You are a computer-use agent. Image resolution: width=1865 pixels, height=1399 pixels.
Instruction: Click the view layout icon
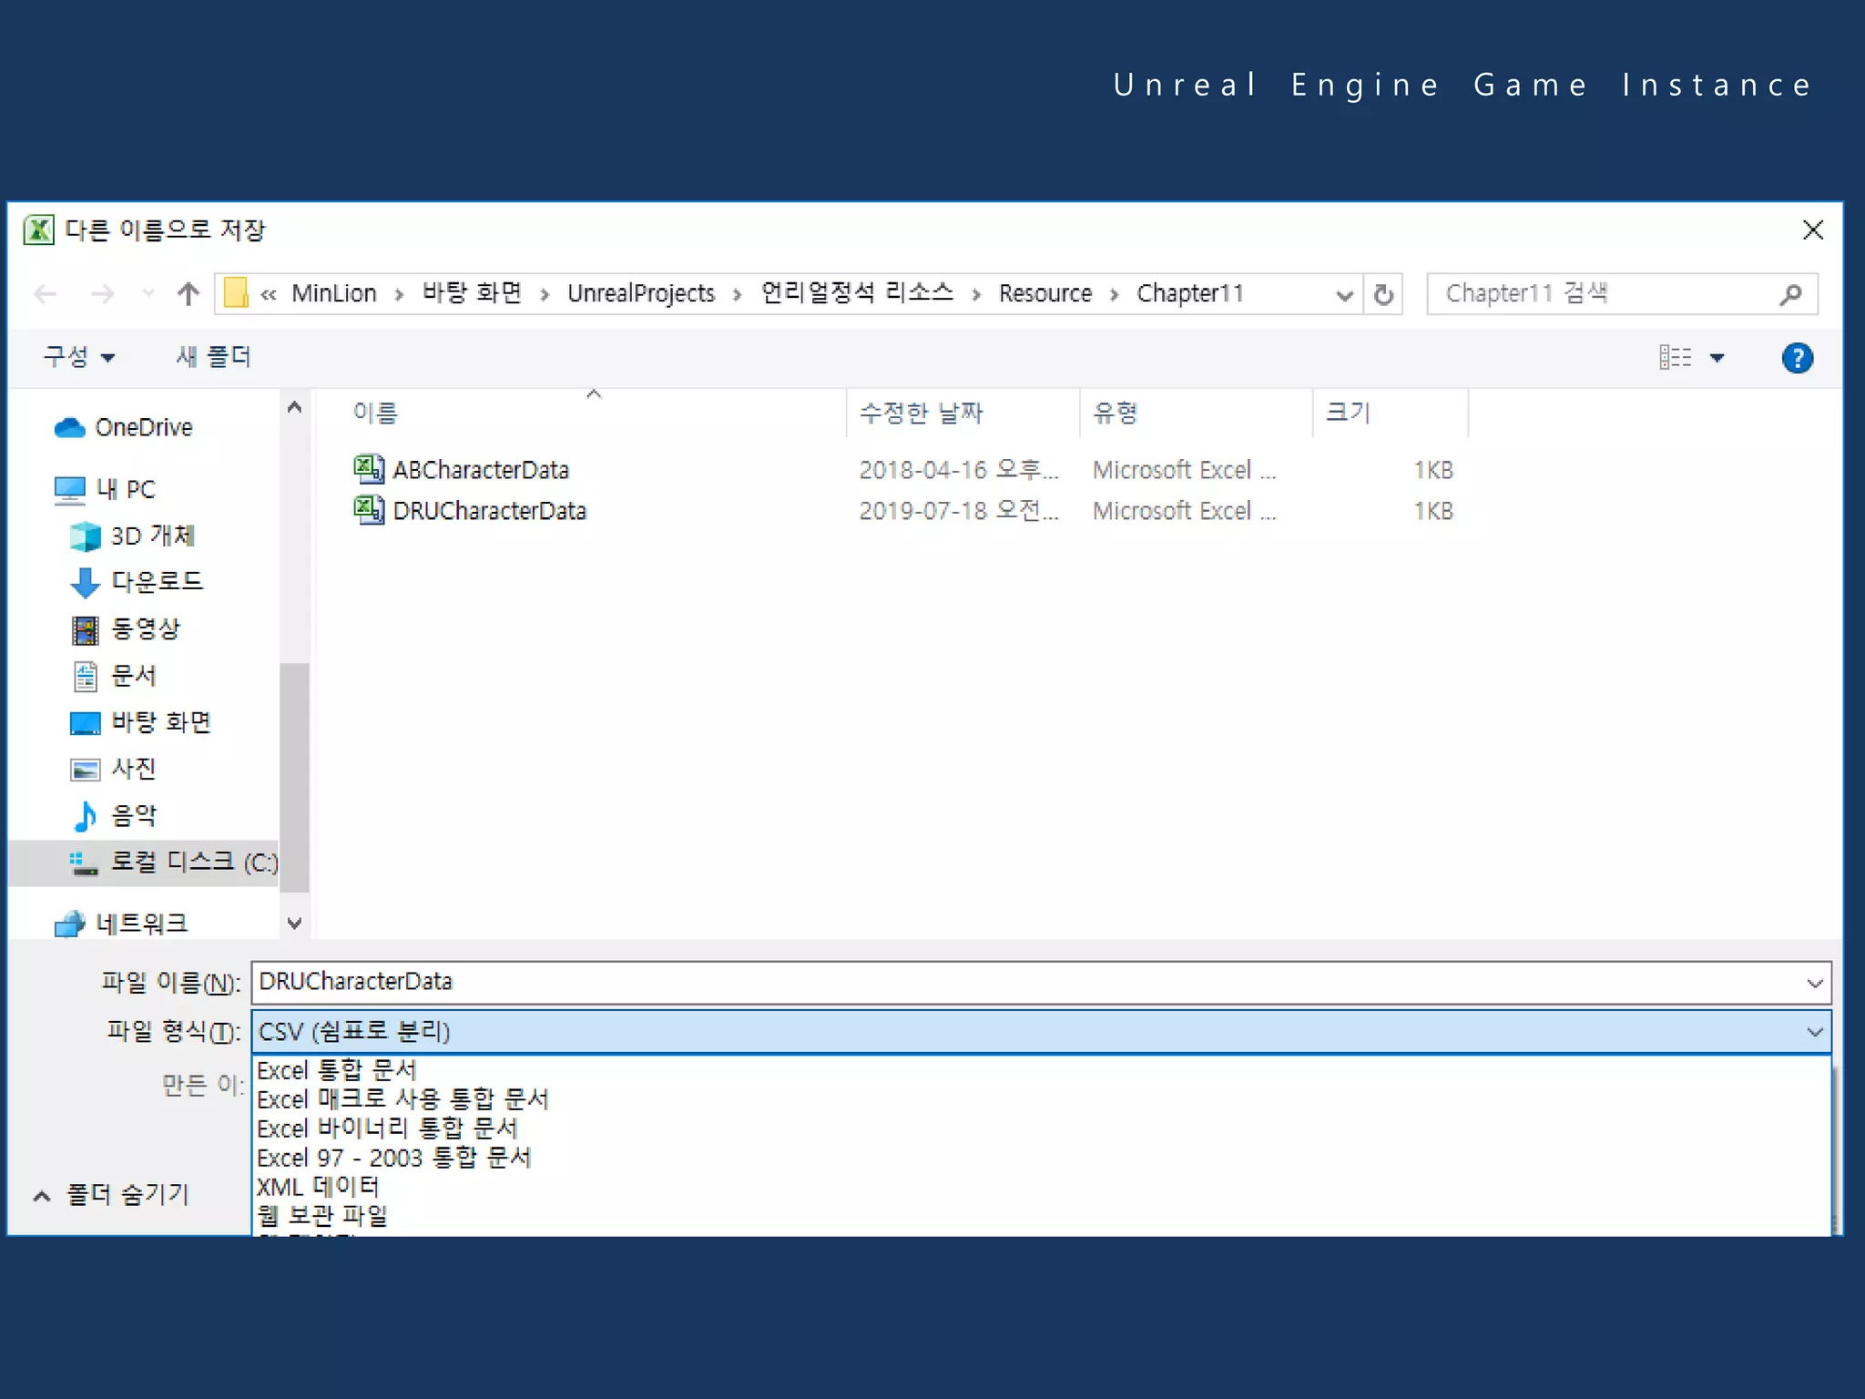(x=1675, y=357)
